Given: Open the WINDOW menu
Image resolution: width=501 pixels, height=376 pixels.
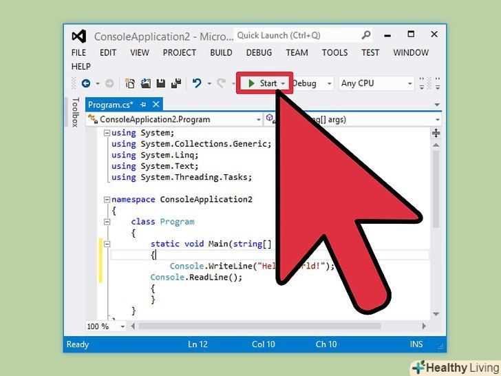Looking at the screenshot, I should pyautogui.click(x=411, y=53).
